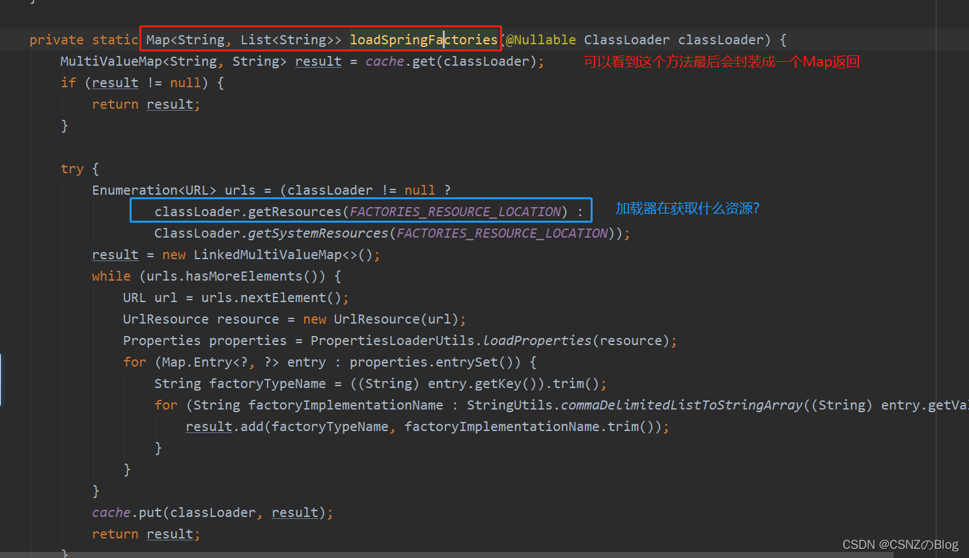Click FACTORIES_RESOURCE_LOCATION inside getSystemResources
This screenshot has width=969, height=558.
[502, 233]
